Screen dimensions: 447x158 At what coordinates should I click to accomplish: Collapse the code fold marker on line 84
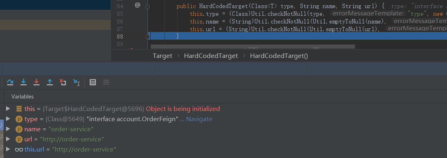pyautogui.click(x=148, y=6)
